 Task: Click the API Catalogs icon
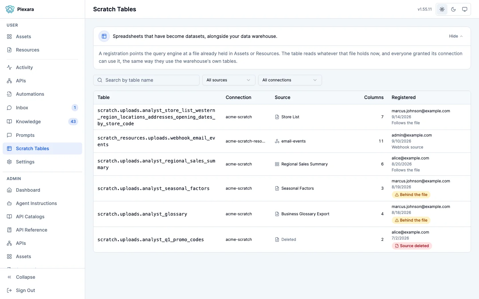point(9,217)
